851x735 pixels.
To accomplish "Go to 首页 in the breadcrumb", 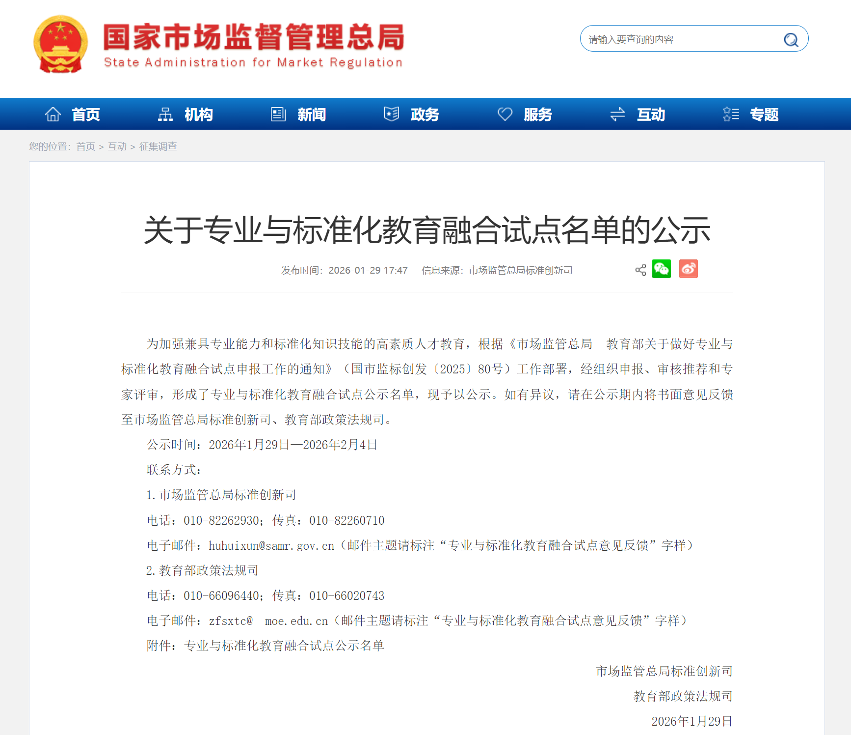I will coord(86,146).
